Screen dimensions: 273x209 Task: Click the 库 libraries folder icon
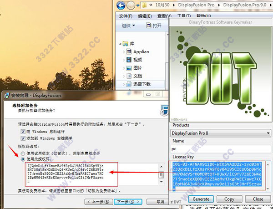tap(126, 44)
